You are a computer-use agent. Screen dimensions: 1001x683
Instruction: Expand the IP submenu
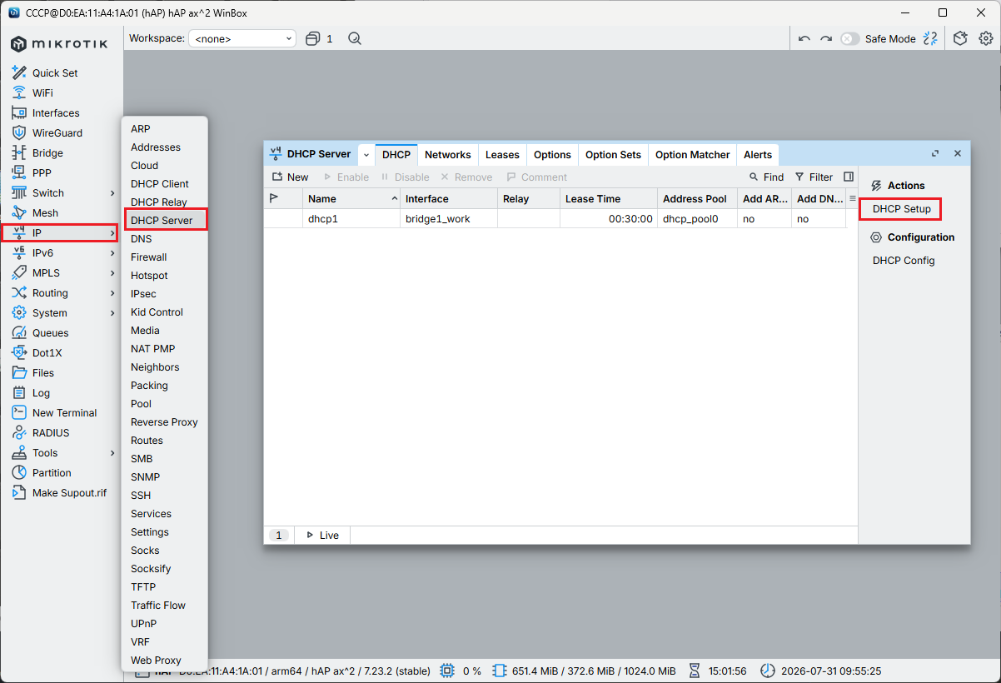pyautogui.click(x=112, y=233)
